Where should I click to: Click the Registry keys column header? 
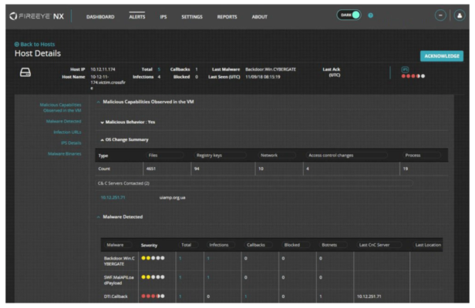(x=220, y=156)
